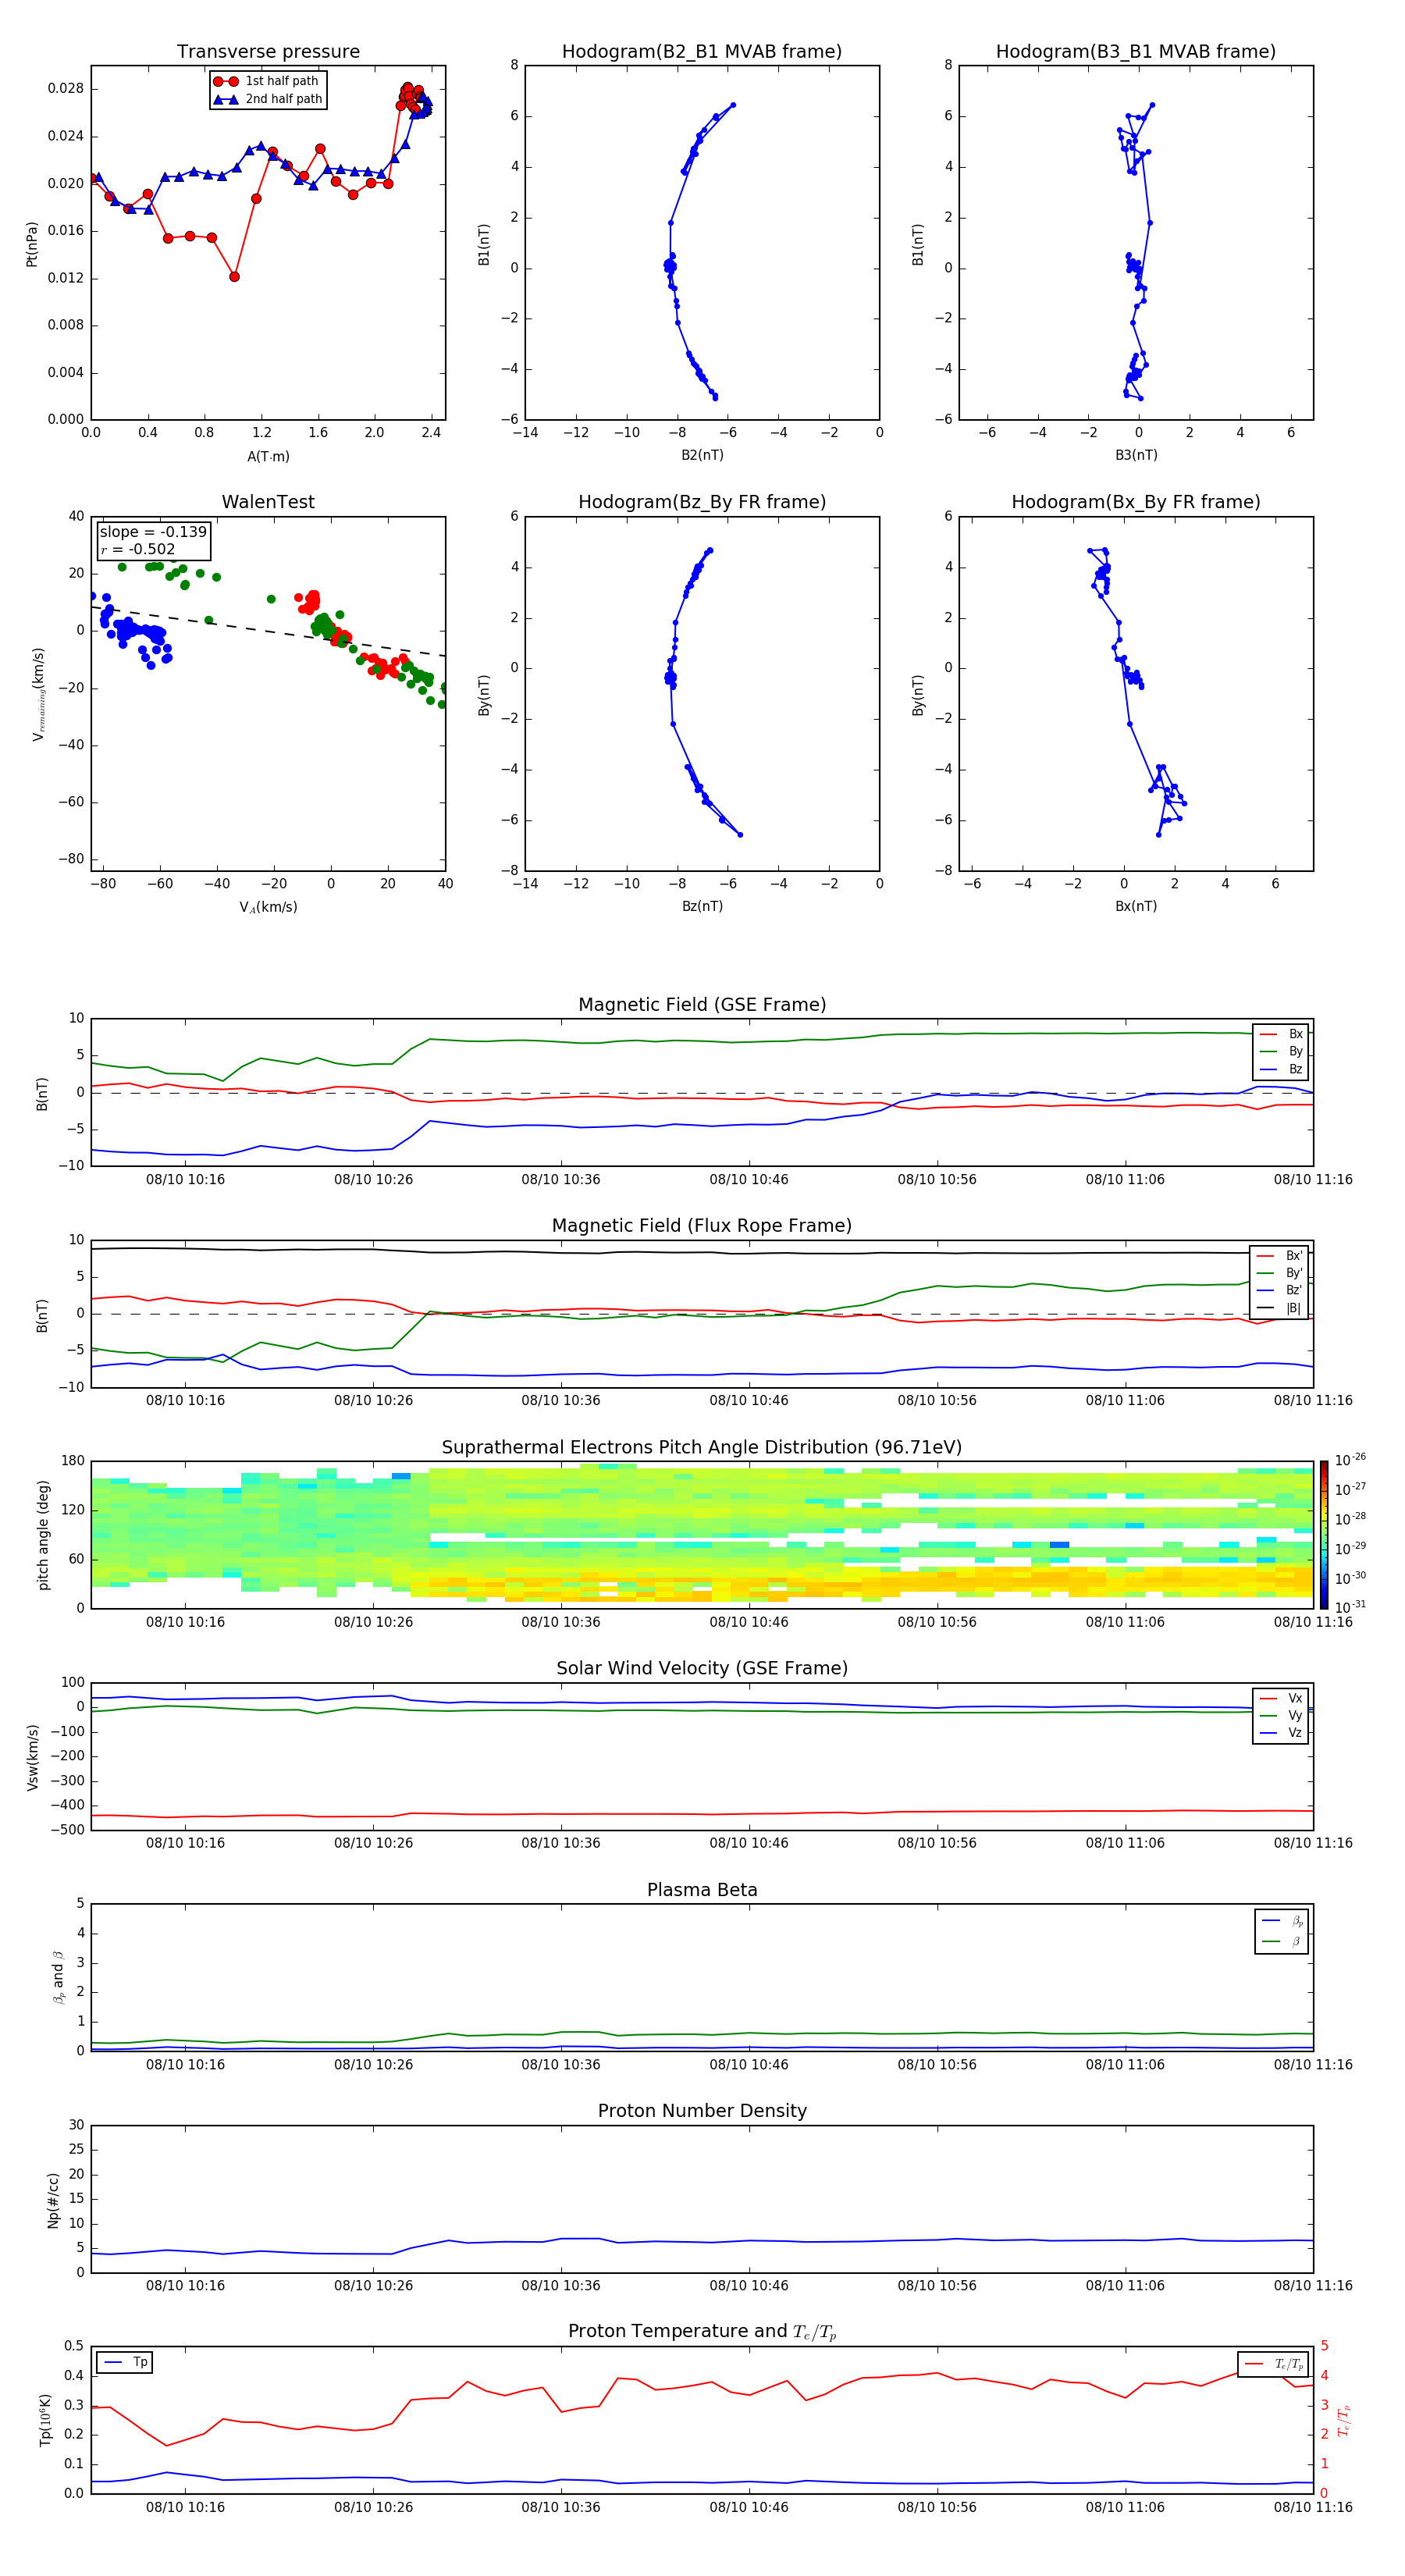Select '1st half path' legend entry
The width and height of the screenshot is (1405, 2576).
point(267,81)
